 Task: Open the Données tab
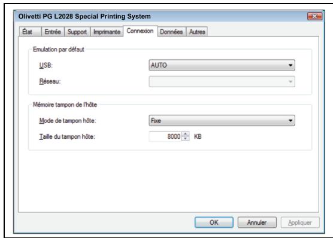coord(171,32)
